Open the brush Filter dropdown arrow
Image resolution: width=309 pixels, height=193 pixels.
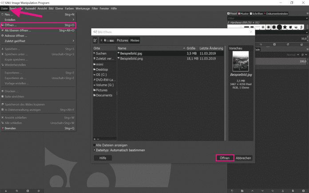pos(305,19)
